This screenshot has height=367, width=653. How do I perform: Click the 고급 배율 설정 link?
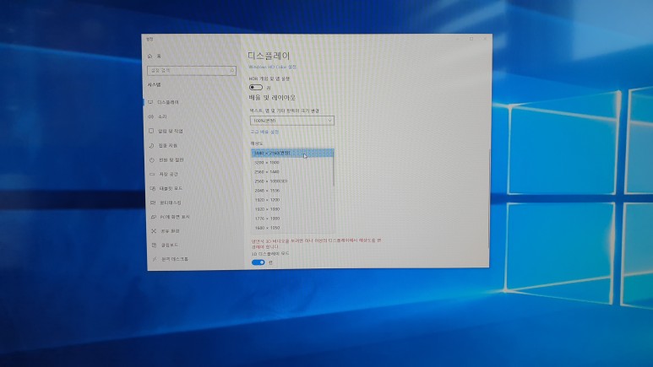[x=264, y=132]
